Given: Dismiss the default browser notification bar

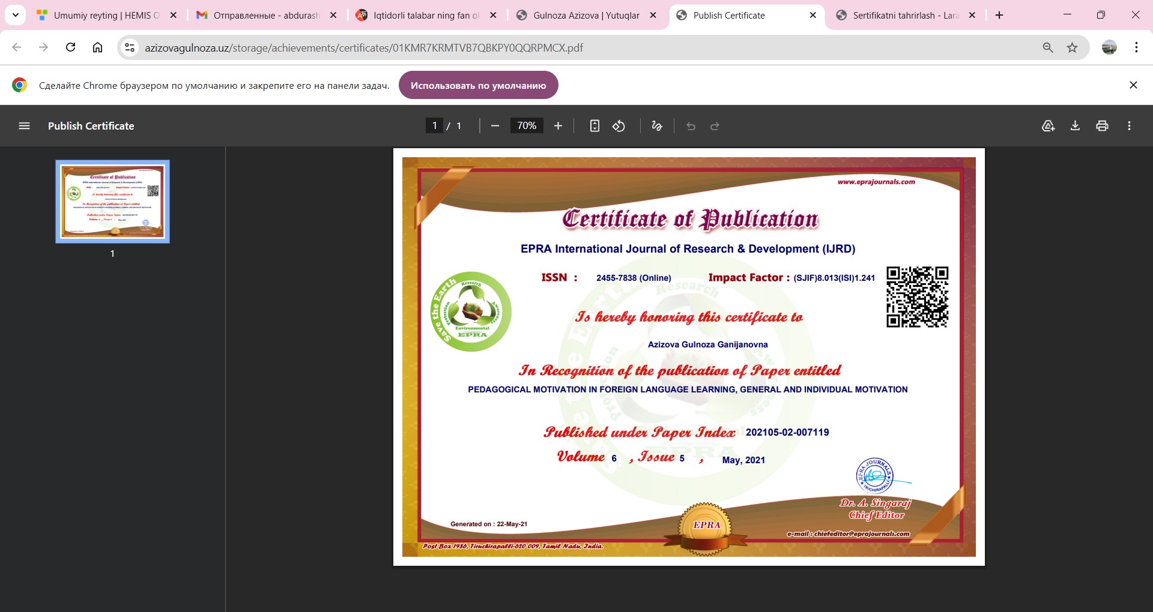Looking at the screenshot, I should coord(1133,85).
